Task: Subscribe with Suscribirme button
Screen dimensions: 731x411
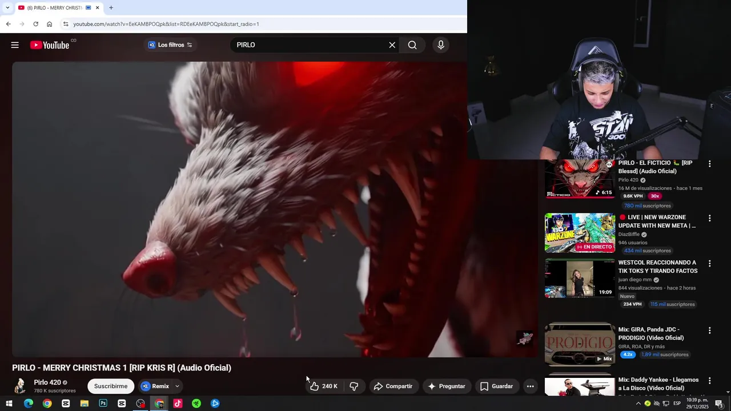Action: tap(111, 386)
